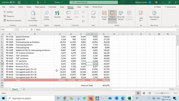The image size is (179, 101).
Task: Click Protect Sheet
Action: click(x=104, y=15)
